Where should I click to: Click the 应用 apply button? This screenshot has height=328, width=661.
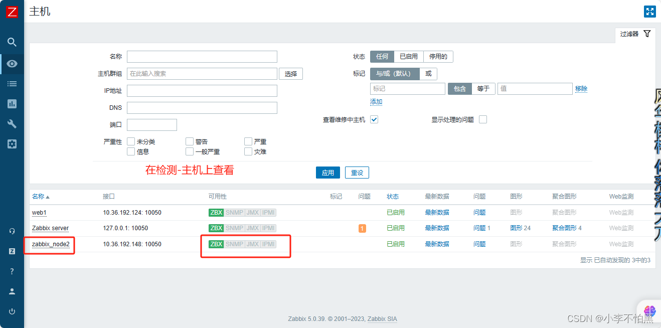coord(328,173)
